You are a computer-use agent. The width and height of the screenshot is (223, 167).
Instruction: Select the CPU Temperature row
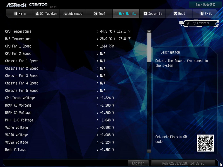tap(68, 31)
